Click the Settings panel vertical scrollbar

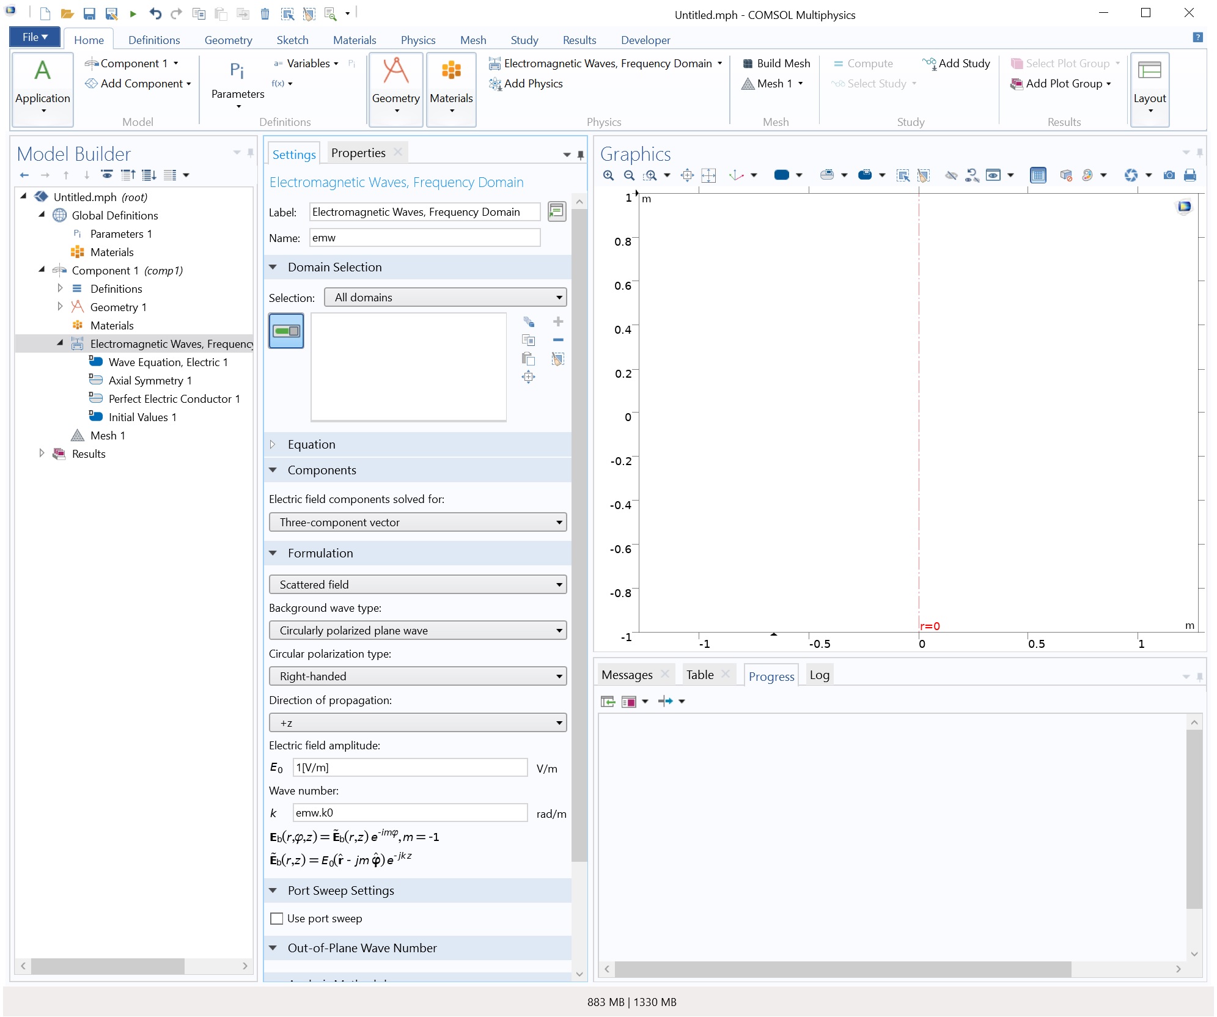pyautogui.click(x=579, y=535)
